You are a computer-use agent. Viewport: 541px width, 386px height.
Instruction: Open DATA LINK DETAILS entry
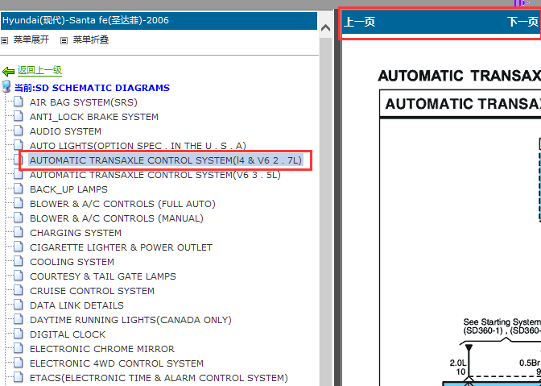[x=76, y=305]
